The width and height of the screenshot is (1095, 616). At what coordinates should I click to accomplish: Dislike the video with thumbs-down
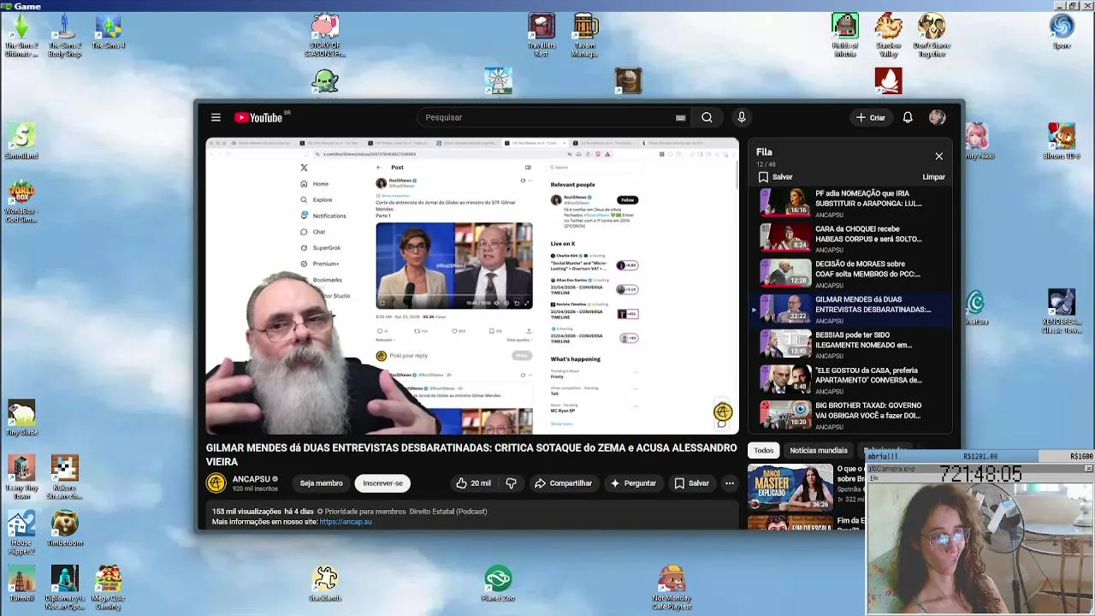point(511,483)
